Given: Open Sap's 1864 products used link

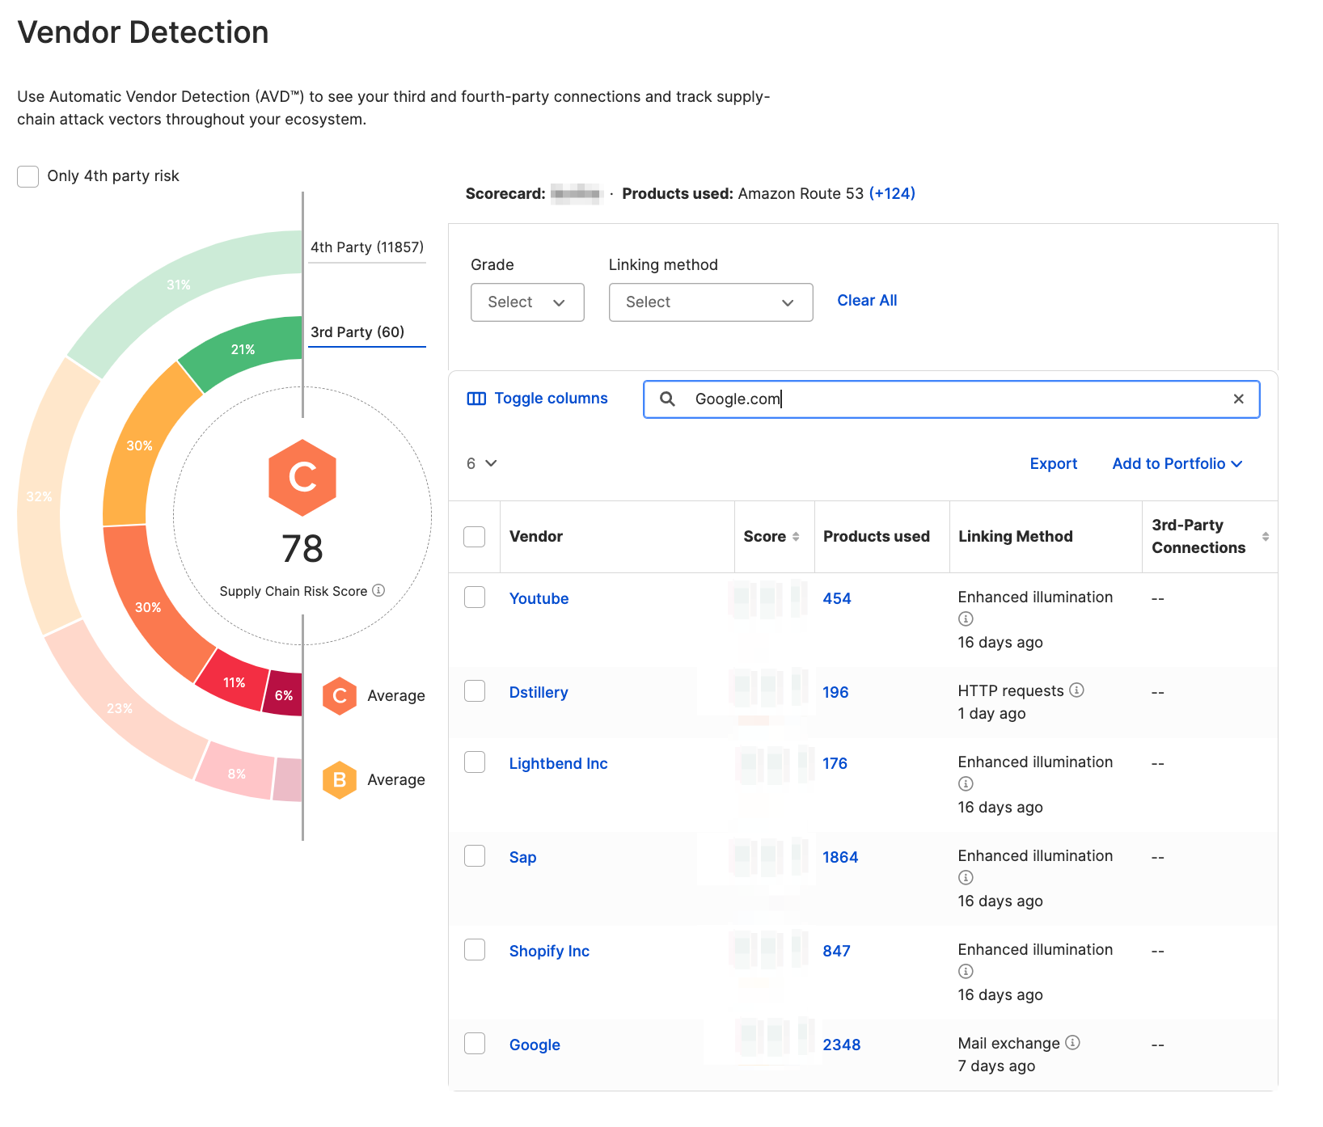Looking at the screenshot, I should click(x=840, y=858).
